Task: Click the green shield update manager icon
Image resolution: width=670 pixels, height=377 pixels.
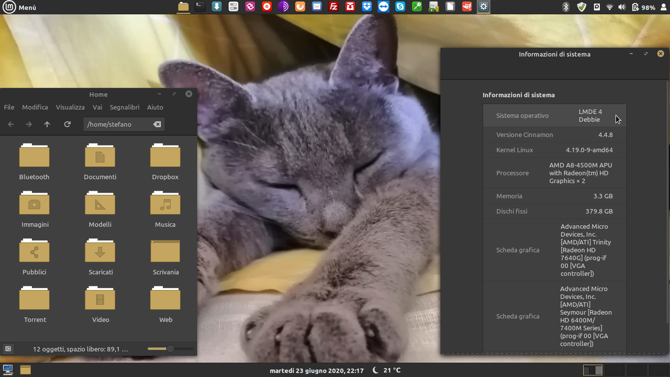Action: coord(582,7)
